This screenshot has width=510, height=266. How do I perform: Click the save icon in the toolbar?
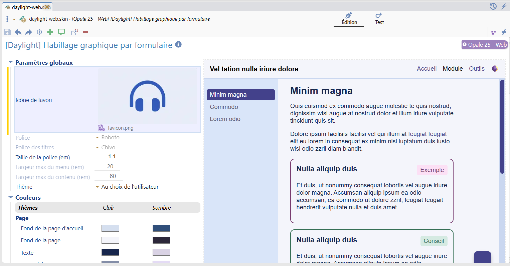7,32
